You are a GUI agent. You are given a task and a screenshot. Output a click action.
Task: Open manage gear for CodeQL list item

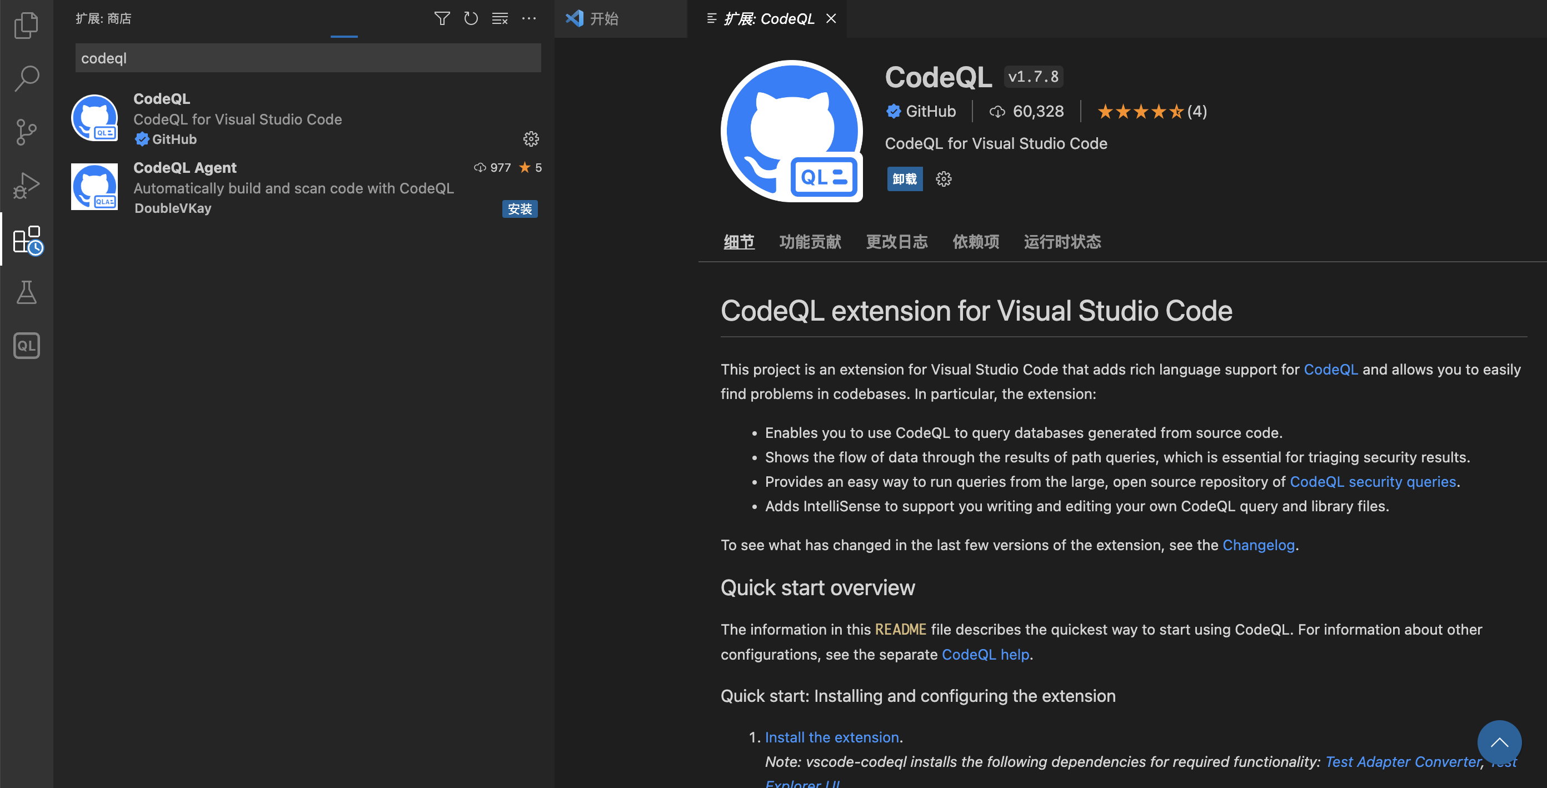pos(531,139)
